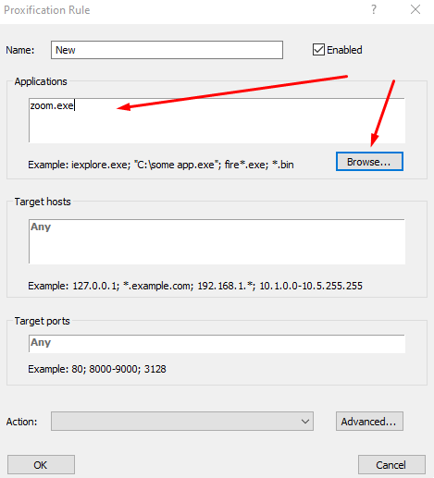Viewport: 434px width, 478px height.
Task: Click the Target ports group label
Action: [42, 321]
